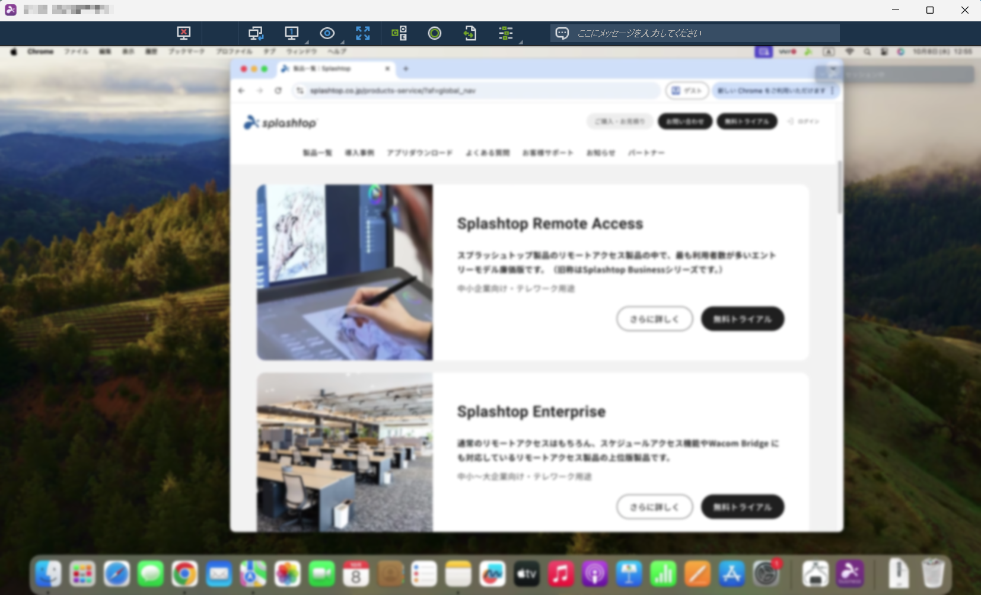981x595 pixels.
Task: Toggle full screen mode in toolbar
Action: (x=363, y=33)
